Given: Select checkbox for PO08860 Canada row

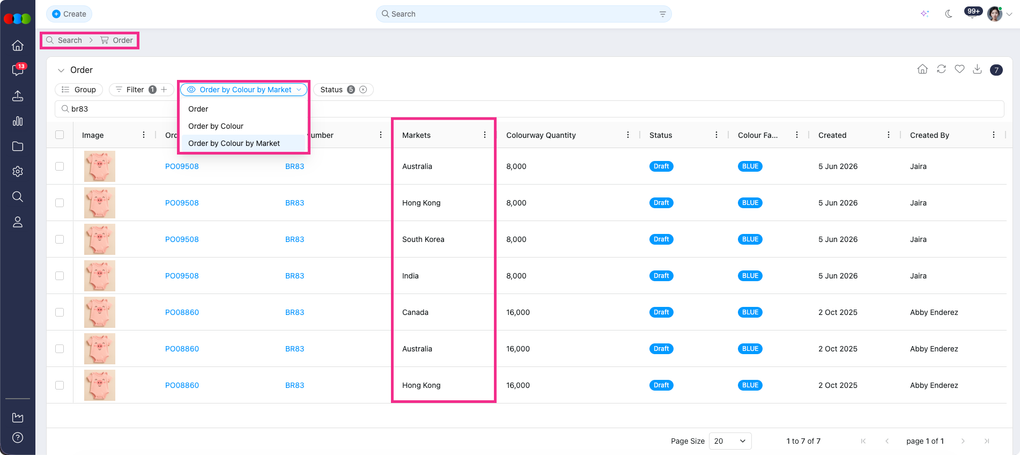Looking at the screenshot, I should point(60,312).
